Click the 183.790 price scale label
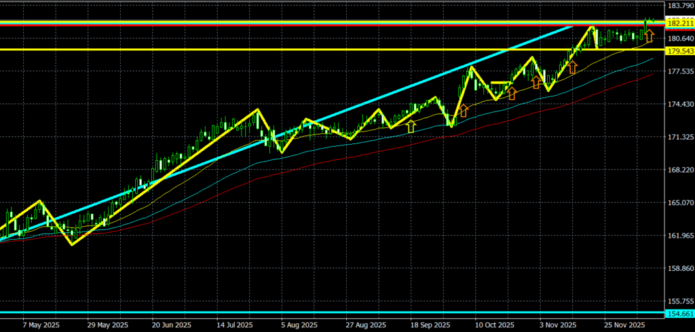 (679, 5)
